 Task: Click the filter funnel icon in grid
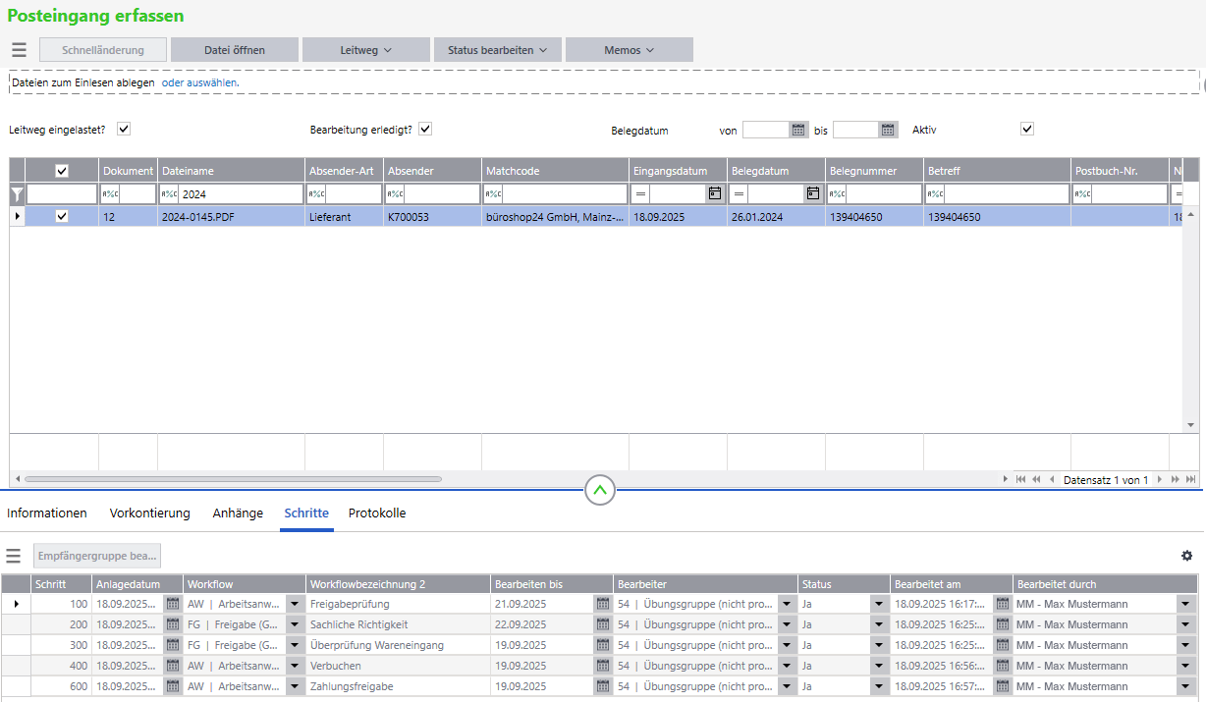pyautogui.click(x=17, y=194)
